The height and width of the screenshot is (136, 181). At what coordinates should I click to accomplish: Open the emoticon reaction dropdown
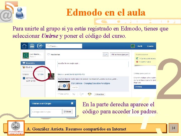tap(90, 94)
